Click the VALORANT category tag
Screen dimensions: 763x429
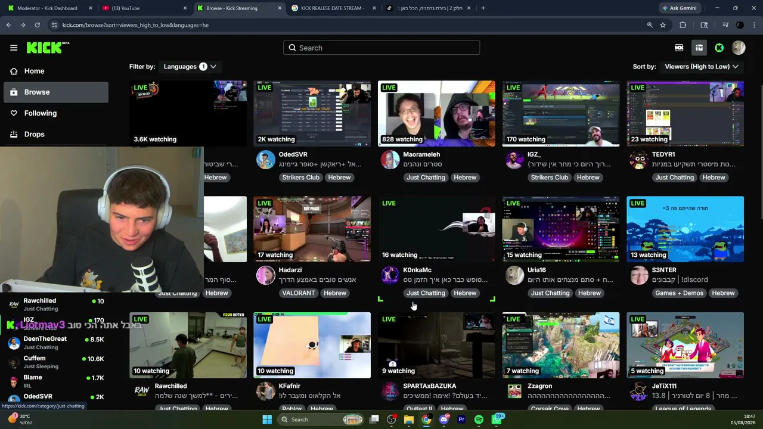[x=298, y=293]
